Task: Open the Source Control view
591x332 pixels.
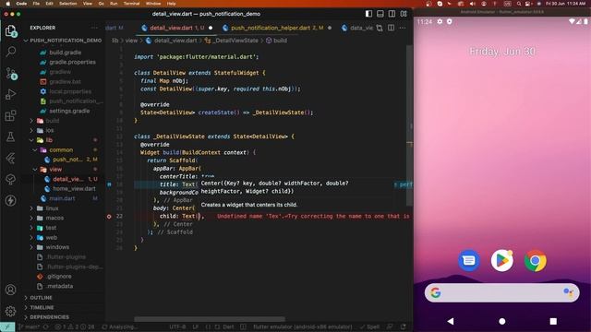Action: [11, 73]
